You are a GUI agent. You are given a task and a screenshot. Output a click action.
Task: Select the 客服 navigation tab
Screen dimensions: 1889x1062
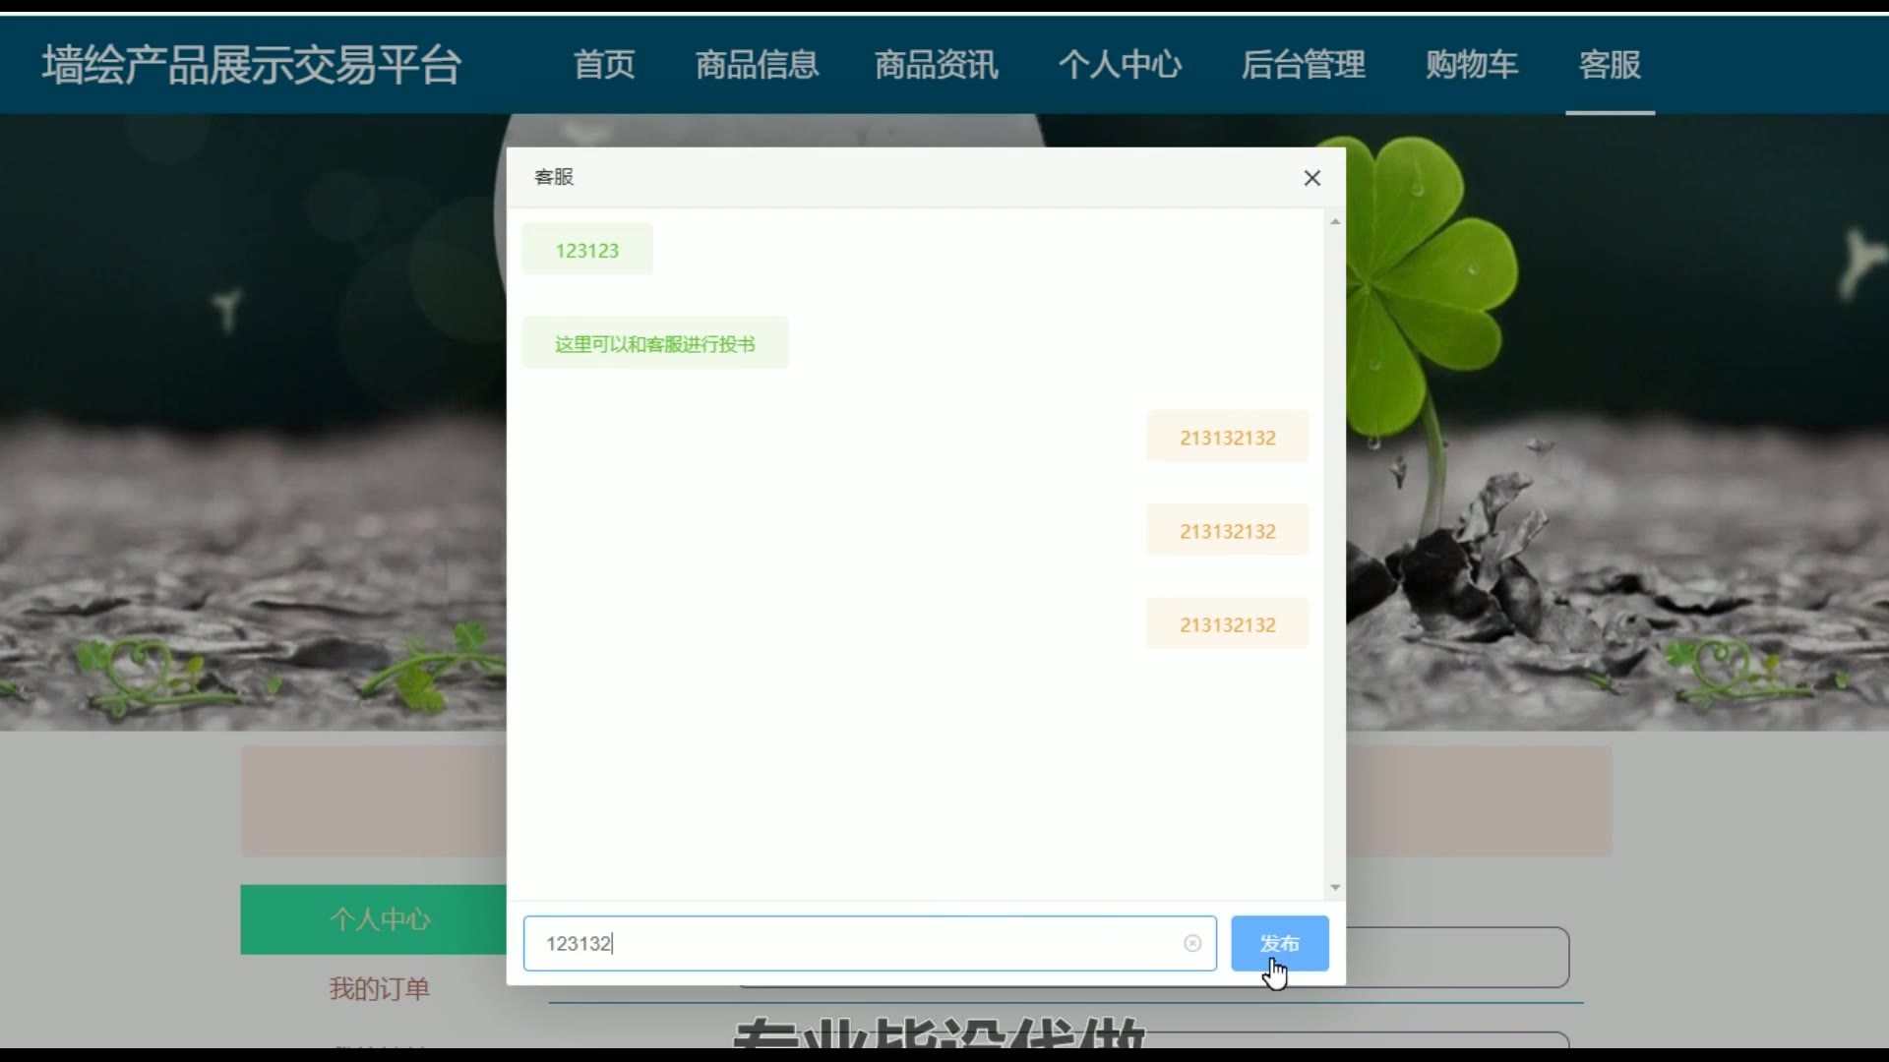(1610, 65)
